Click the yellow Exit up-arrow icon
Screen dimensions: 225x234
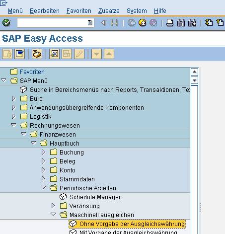pyautogui.click(x=143, y=23)
